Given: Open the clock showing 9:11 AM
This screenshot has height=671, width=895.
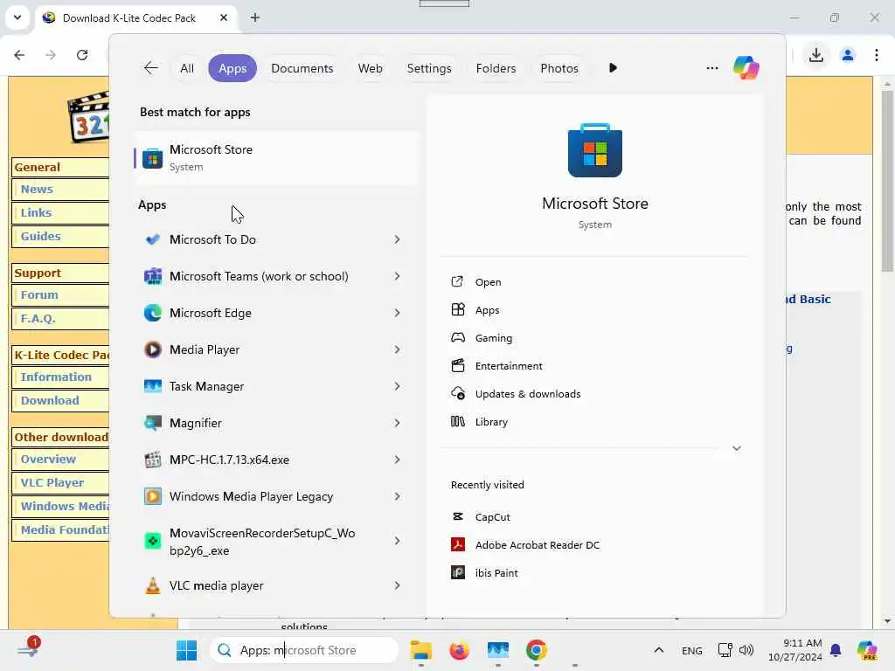Looking at the screenshot, I should point(794,650).
